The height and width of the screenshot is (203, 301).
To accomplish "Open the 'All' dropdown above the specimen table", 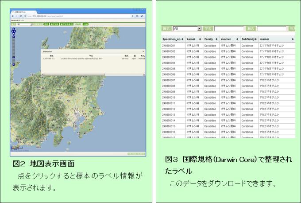I will tap(187, 28).
